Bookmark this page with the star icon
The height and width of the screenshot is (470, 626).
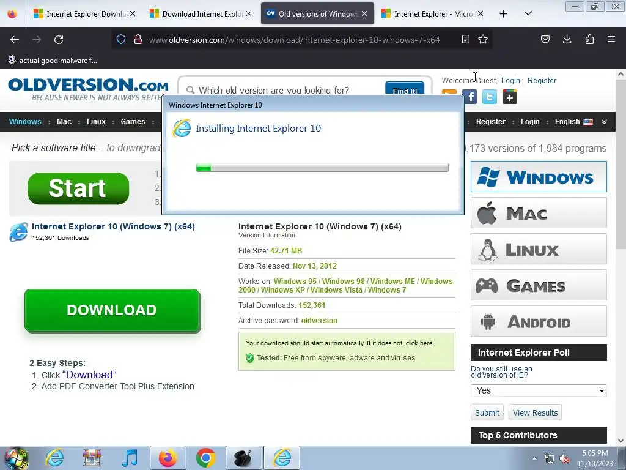click(483, 40)
